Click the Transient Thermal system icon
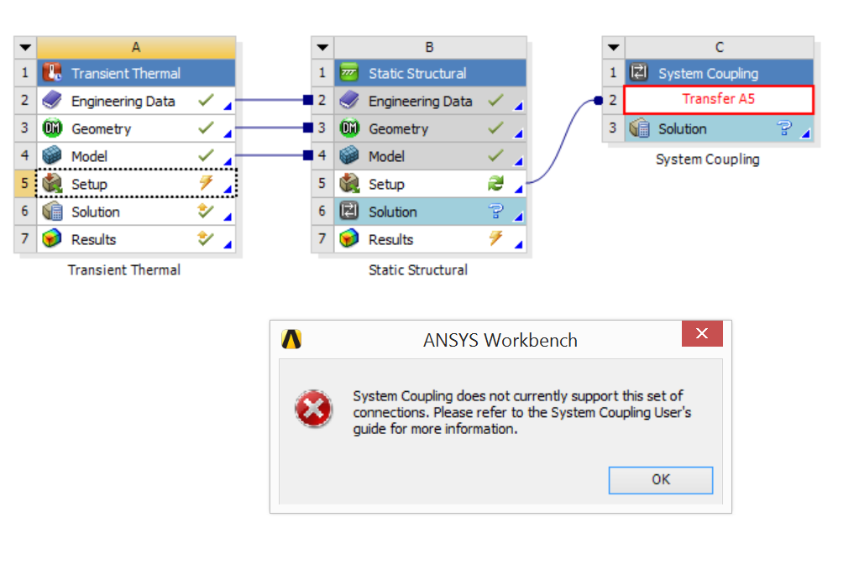The width and height of the screenshot is (859, 580). click(x=52, y=73)
